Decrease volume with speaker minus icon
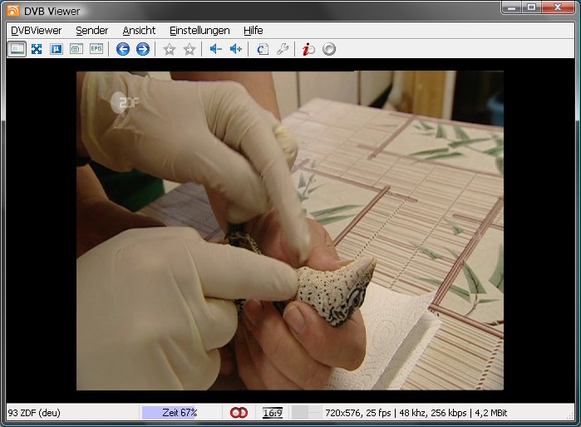Viewport: 581px width, 427px height. click(215, 49)
